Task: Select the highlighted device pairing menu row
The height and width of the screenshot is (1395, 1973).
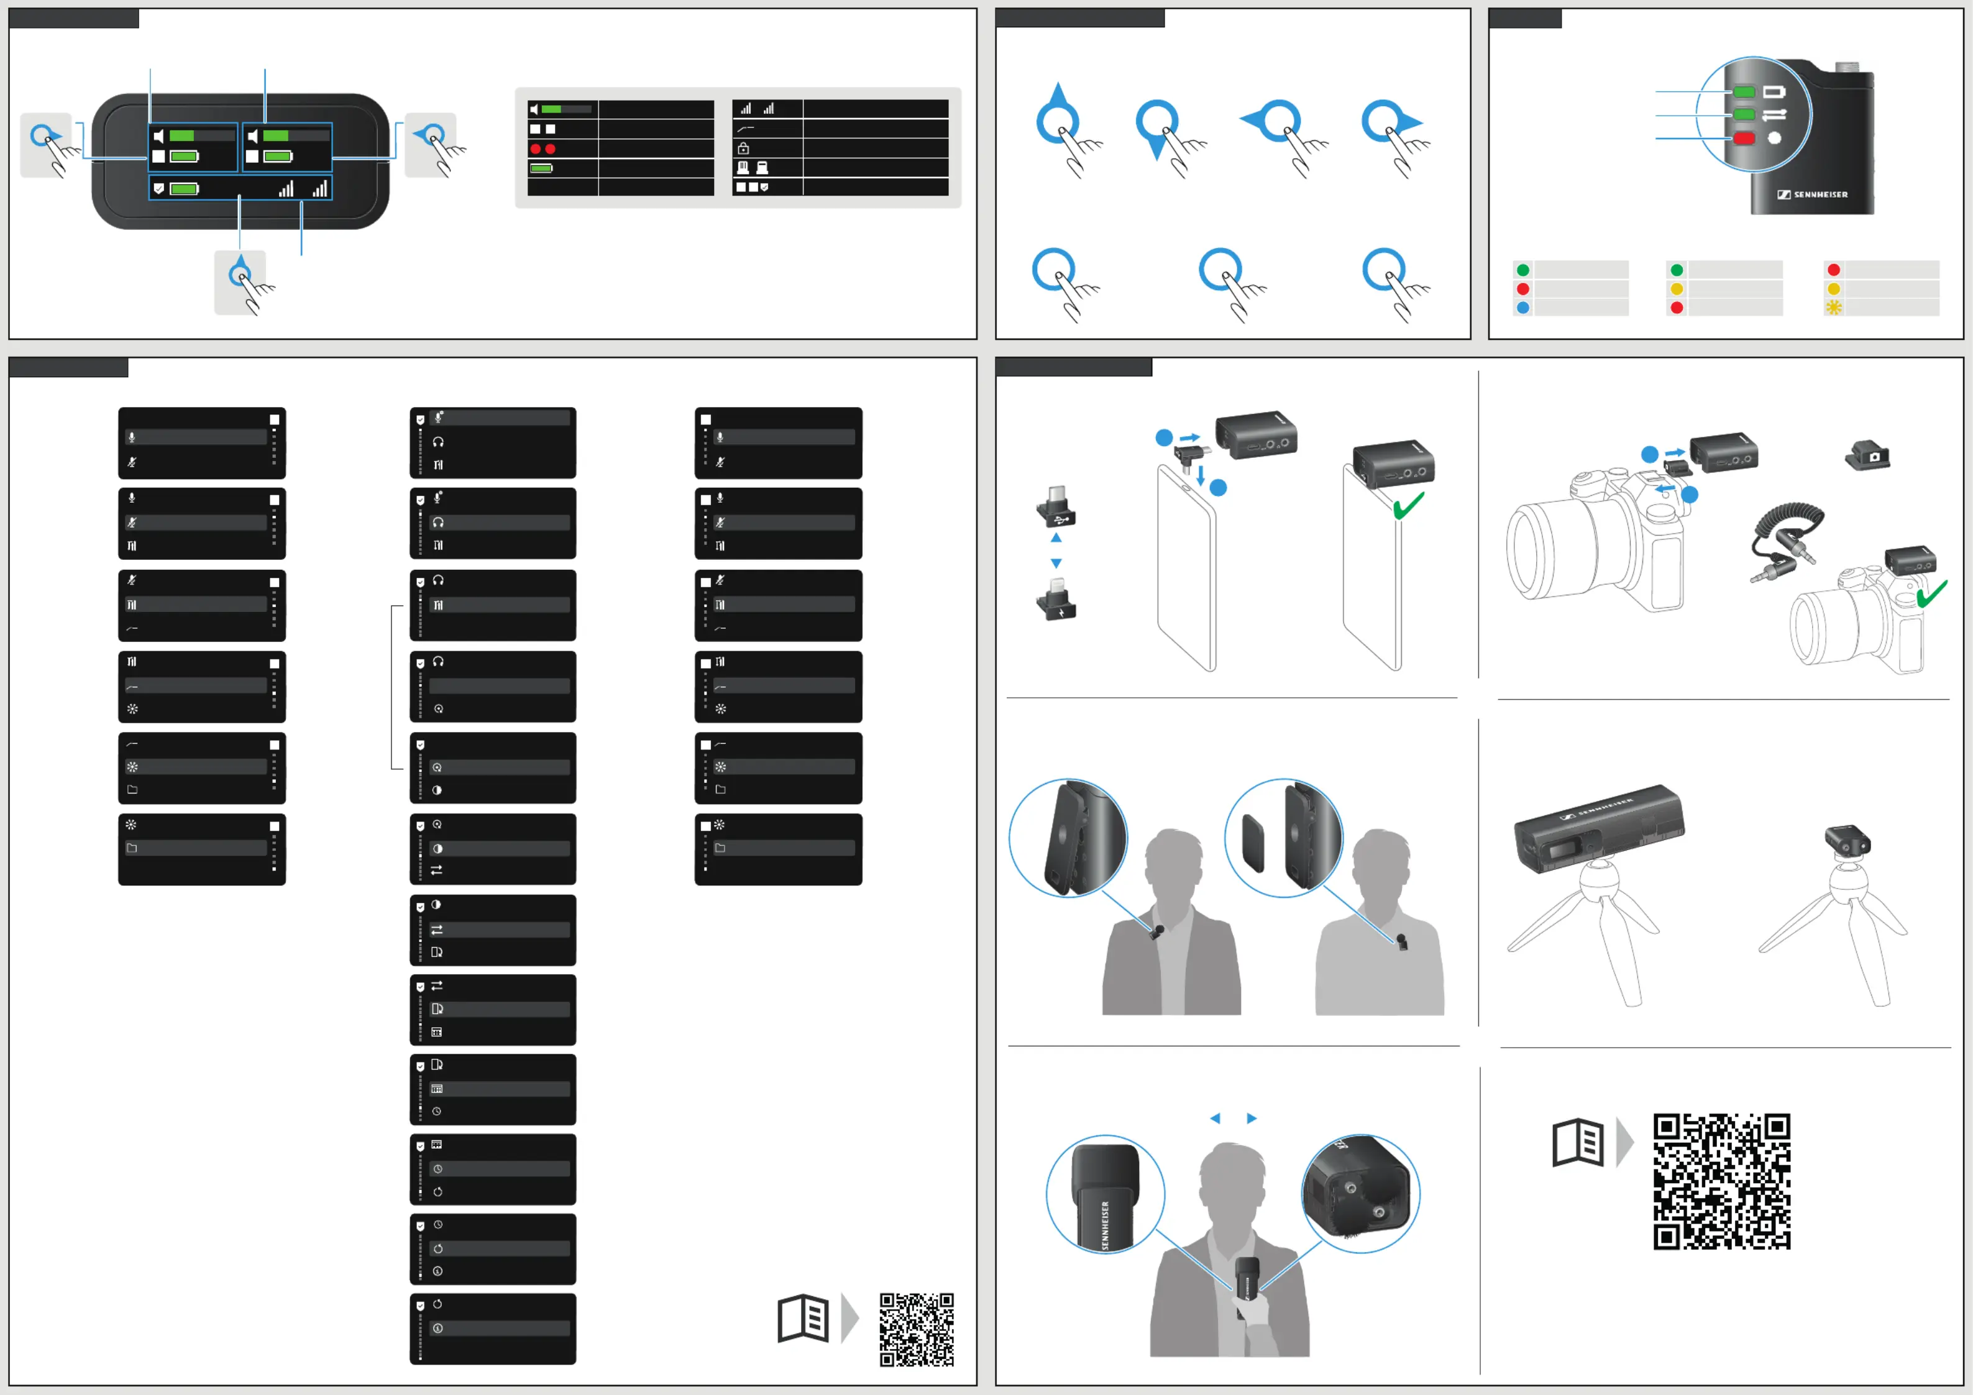Action: point(499,1009)
